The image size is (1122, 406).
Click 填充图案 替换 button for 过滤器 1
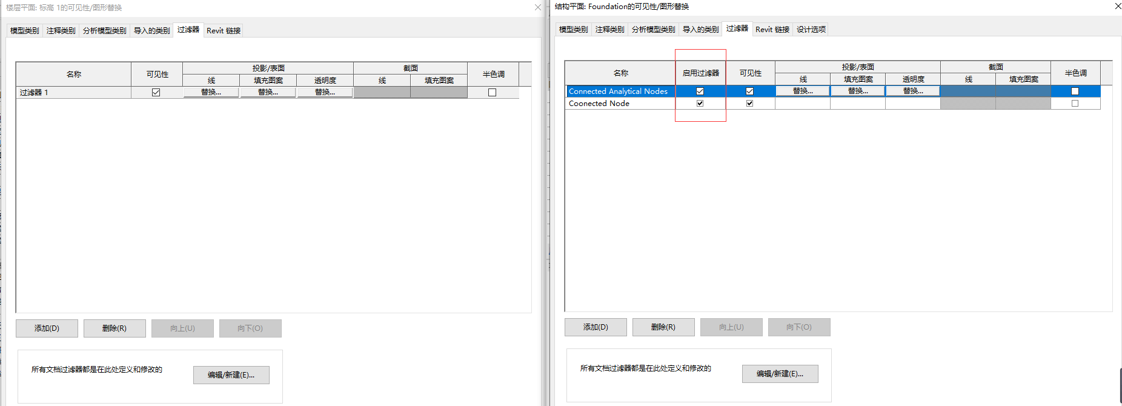tap(268, 92)
